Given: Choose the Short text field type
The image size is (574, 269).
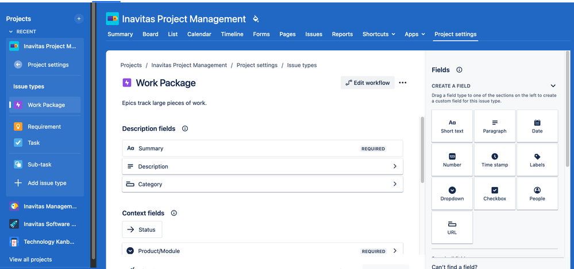Looking at the screenshot, I should (452, 126).
